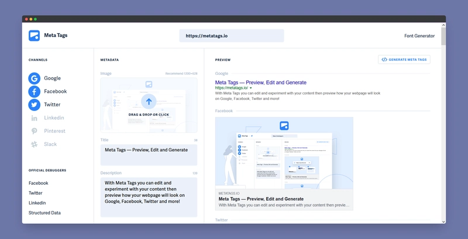The height and width of the screenshot is (239, 468).
Task: Click the Facebook preview card image
Action: [x=284, y=153]
